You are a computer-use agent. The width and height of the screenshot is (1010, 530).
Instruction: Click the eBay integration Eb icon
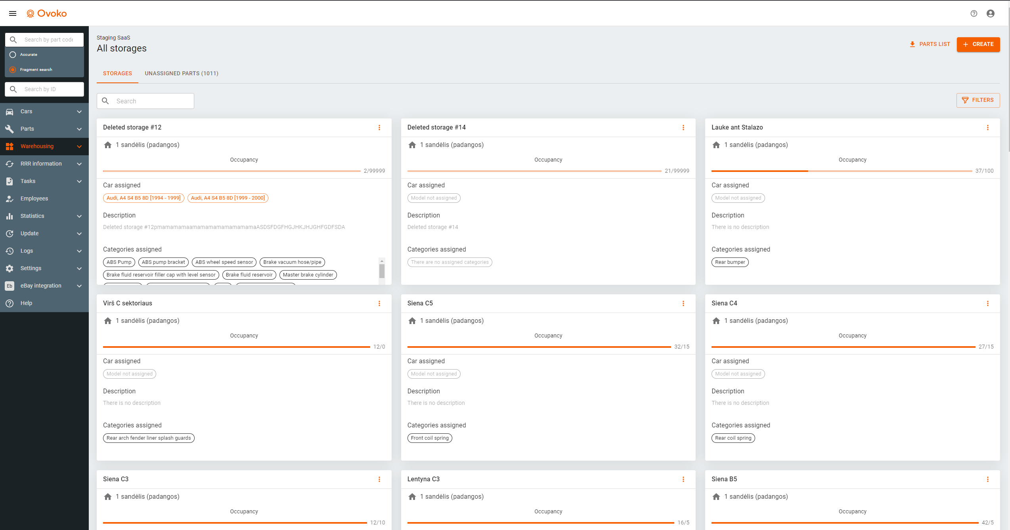tap(10, 286)
